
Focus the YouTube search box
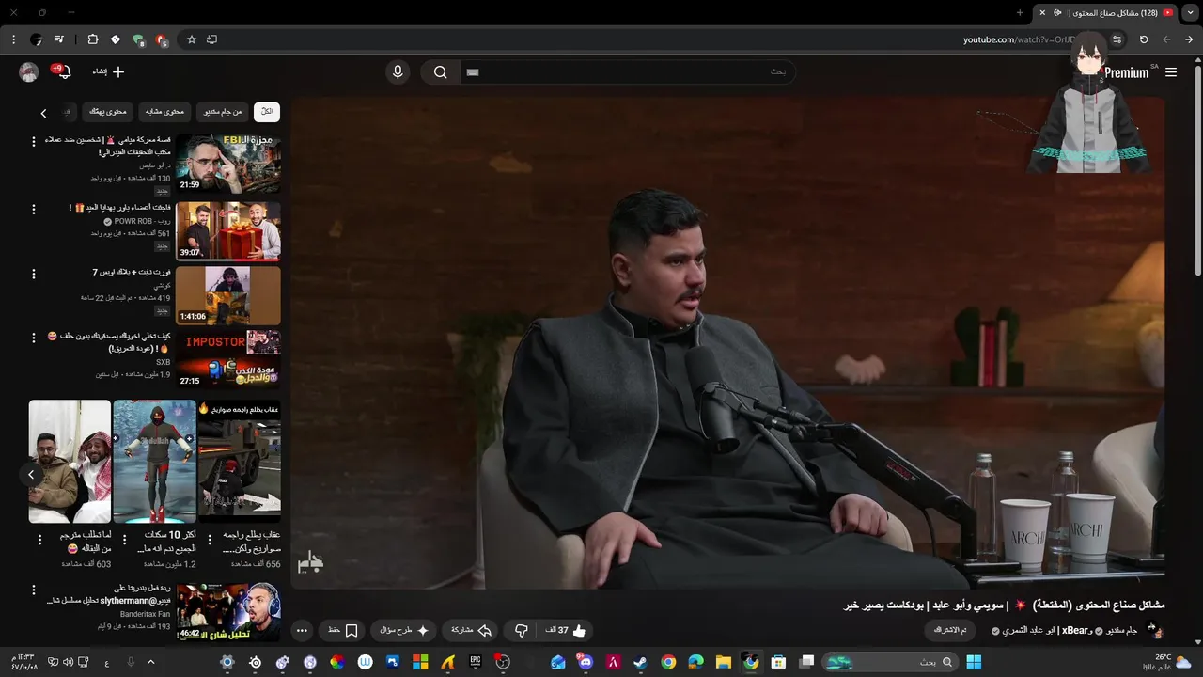(x=628, y=72)
